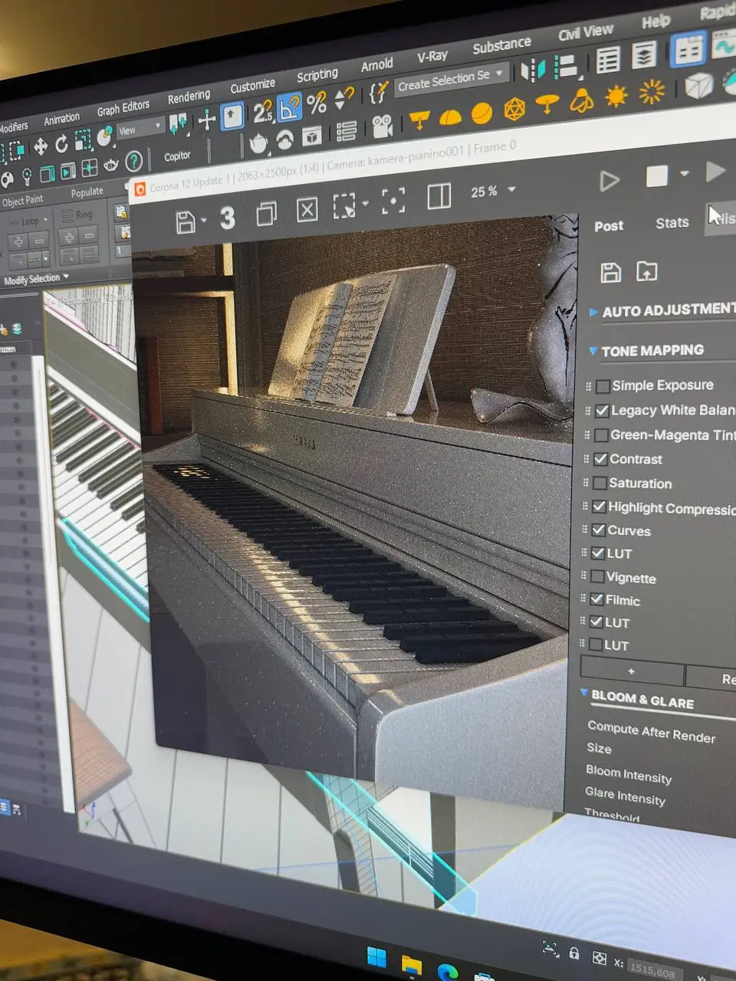The width and height of the screenshot is (736, 981).
Task: Select the Rotate tool in main toolbar
Action: click(x=61, y=143)
